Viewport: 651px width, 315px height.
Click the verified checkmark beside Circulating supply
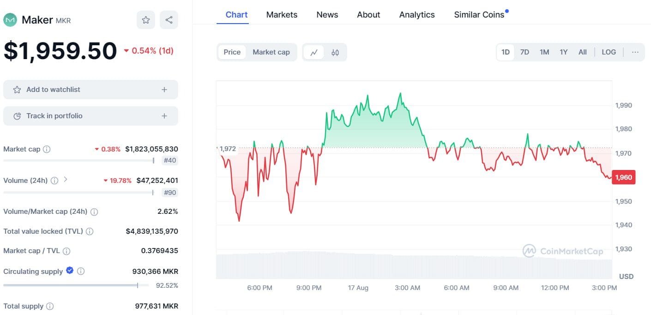click(70, 271)
